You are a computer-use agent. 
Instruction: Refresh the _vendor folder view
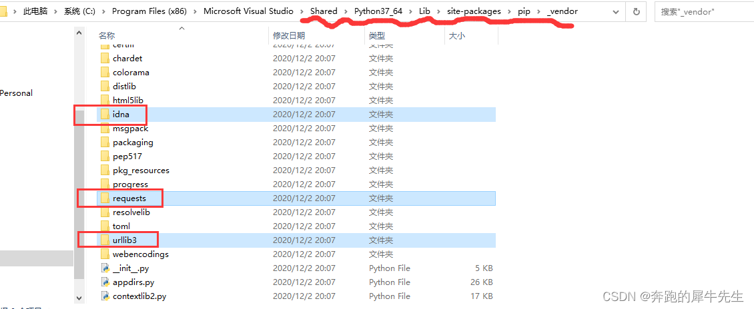(x=637, y=11)
